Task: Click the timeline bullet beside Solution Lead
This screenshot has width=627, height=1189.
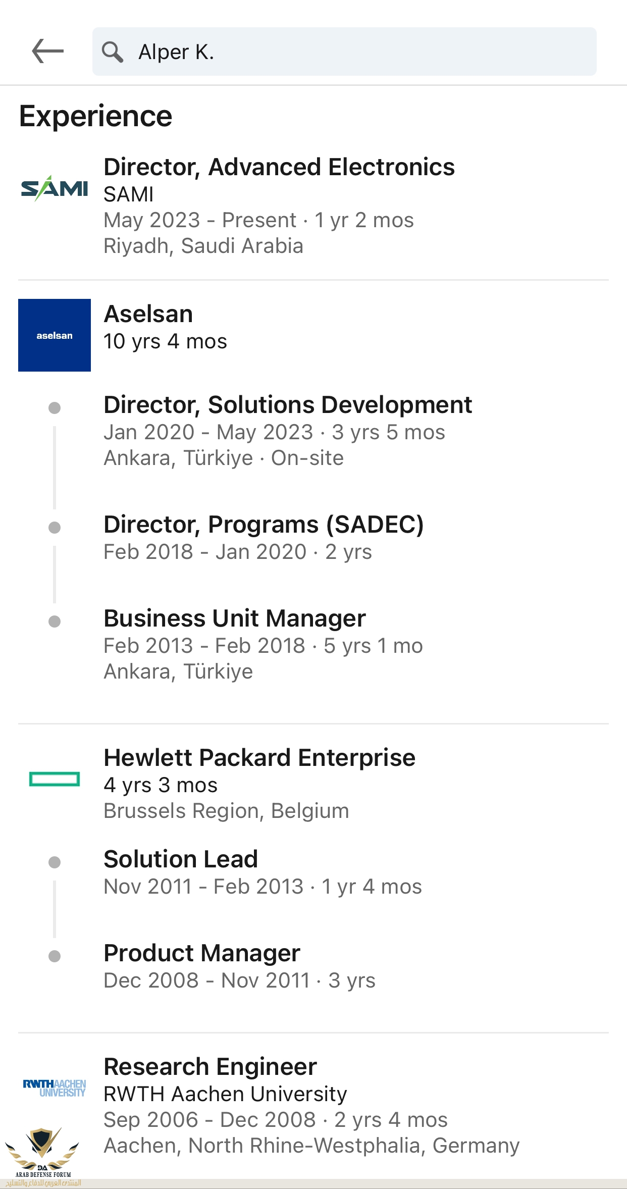Action: tap(55, 862)
